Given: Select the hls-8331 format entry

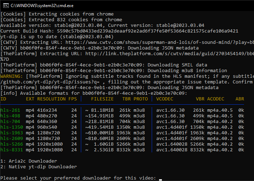Looking at the screenshot, I should 122,150.
